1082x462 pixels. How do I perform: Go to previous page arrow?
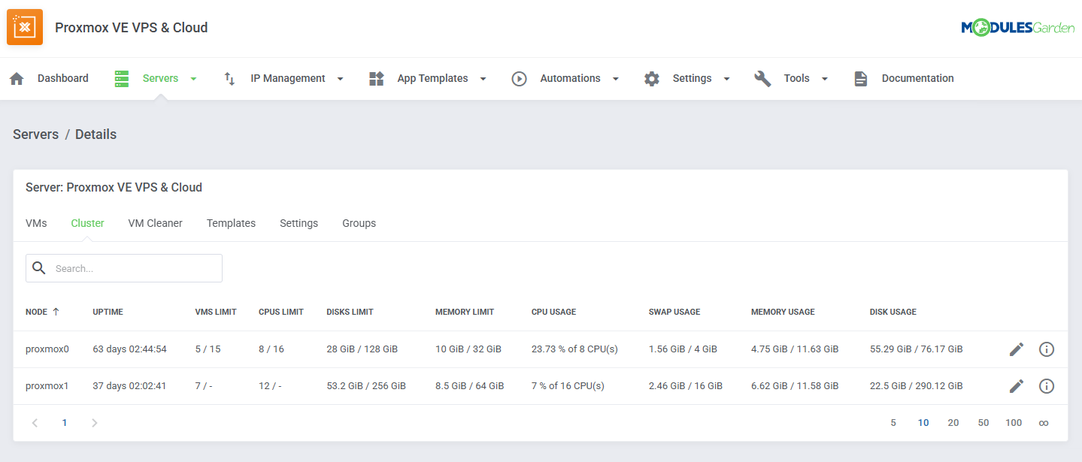click(35, 423)
